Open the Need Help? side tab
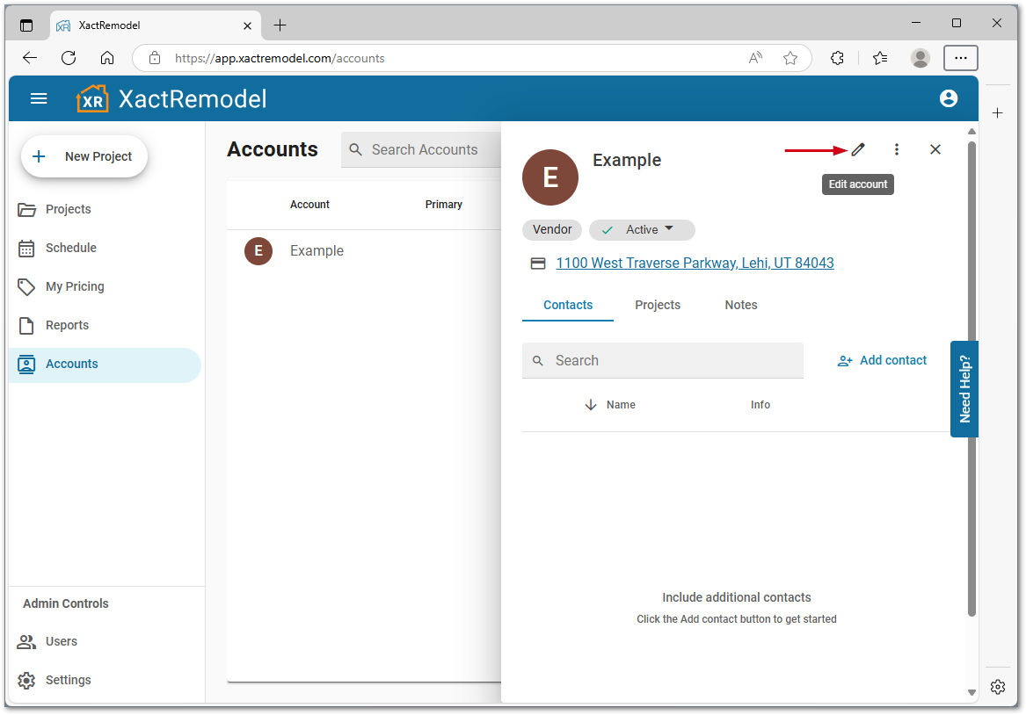Image resolution: width=1026 pixels, height=715 pixels. click(x=964, y=389)
